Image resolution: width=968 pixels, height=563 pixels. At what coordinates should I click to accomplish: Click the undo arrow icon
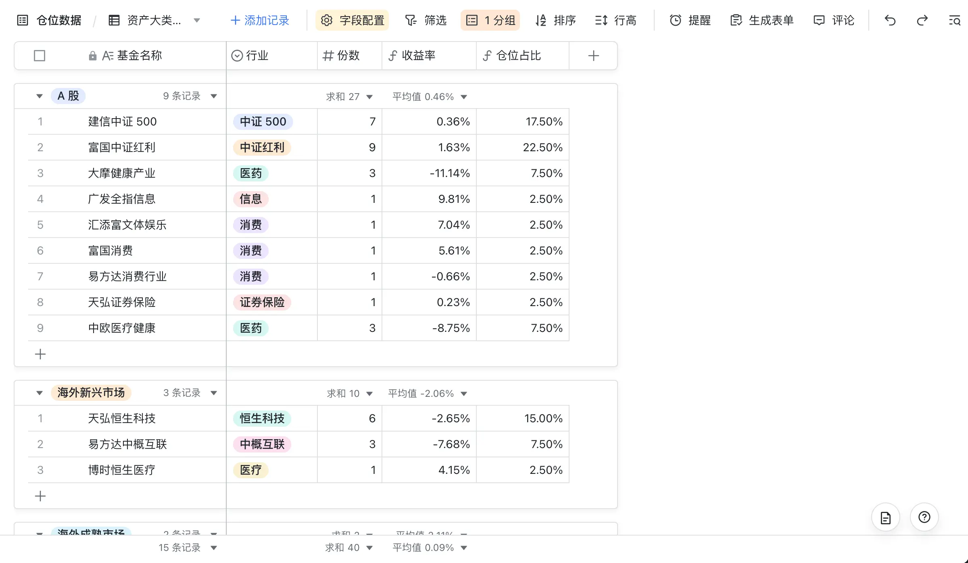click(890, 20)
